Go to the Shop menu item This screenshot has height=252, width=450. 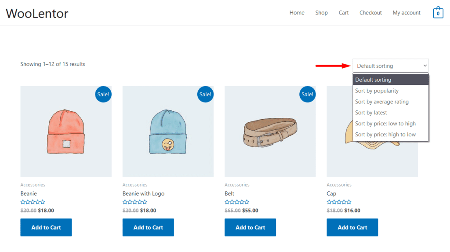pyautogui.click(x=321, y=13)
